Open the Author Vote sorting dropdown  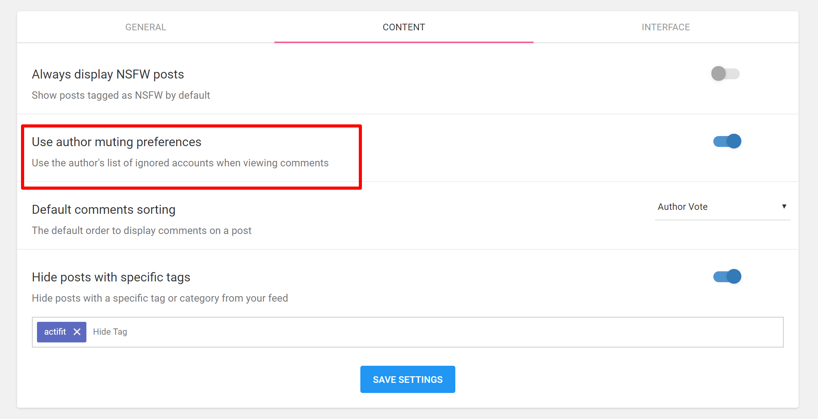point(721,207)
